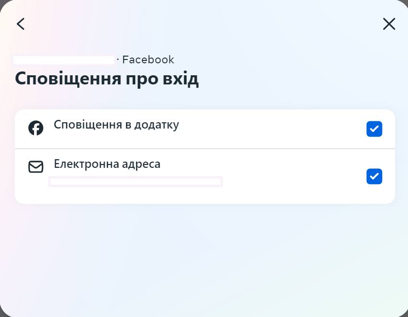Go back using the left arrow

21,24
